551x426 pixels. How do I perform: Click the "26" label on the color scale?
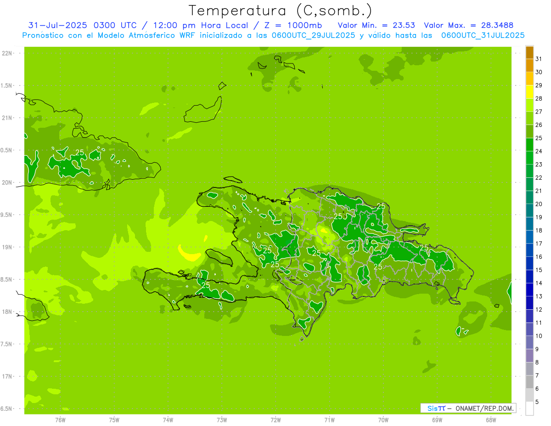point(539,125)
